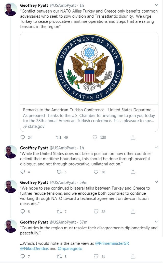Open the dropdown arrow on the 57m tweet
This screenshot has width=163, height=263.
pos(156,222)
